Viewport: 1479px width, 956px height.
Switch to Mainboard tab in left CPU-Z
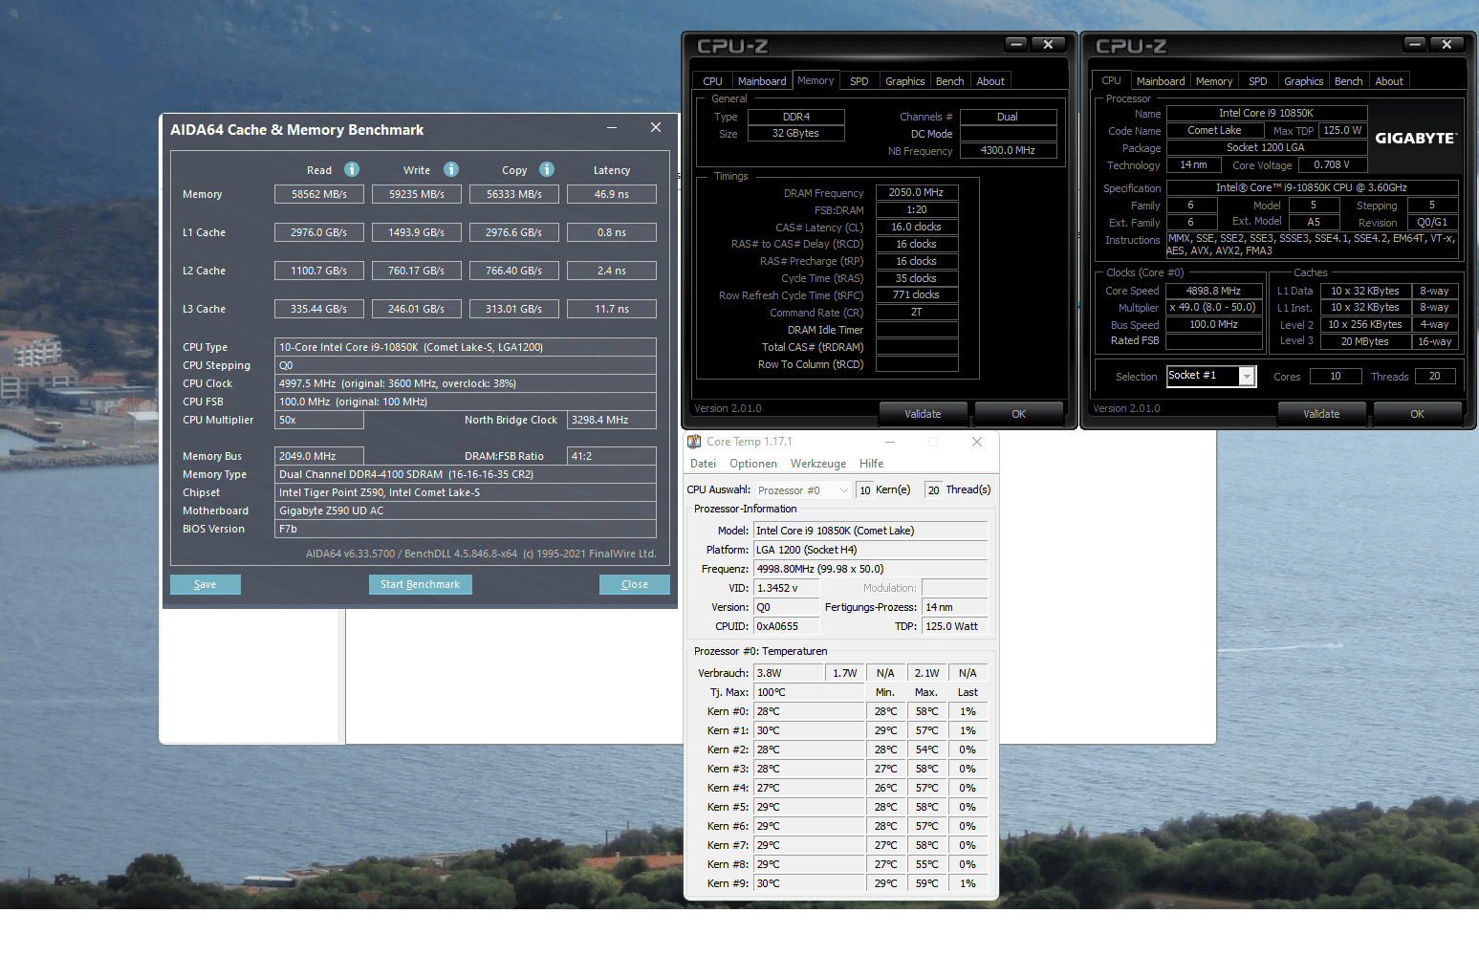762,81
